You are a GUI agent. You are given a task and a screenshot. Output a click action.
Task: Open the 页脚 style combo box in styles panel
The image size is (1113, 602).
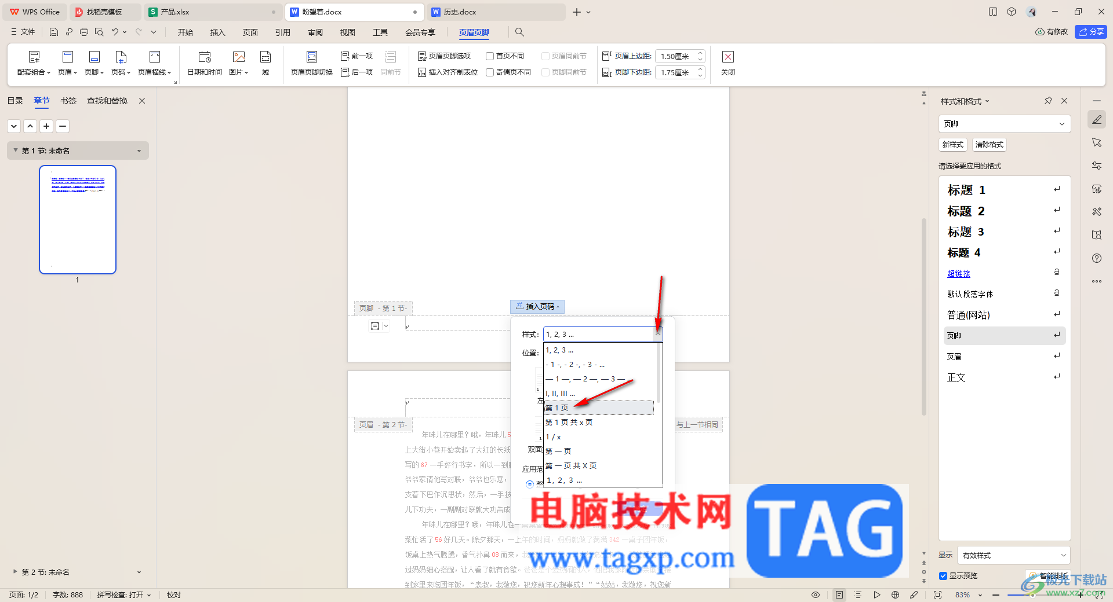pos(1005,124)
